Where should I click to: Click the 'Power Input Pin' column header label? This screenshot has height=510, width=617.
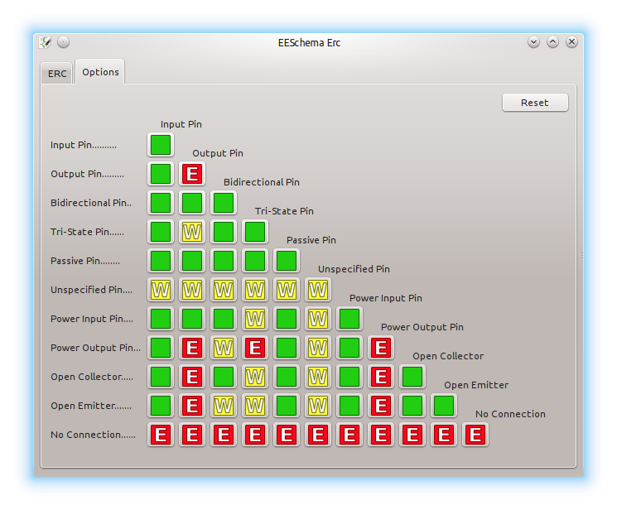tap(386, 298)
